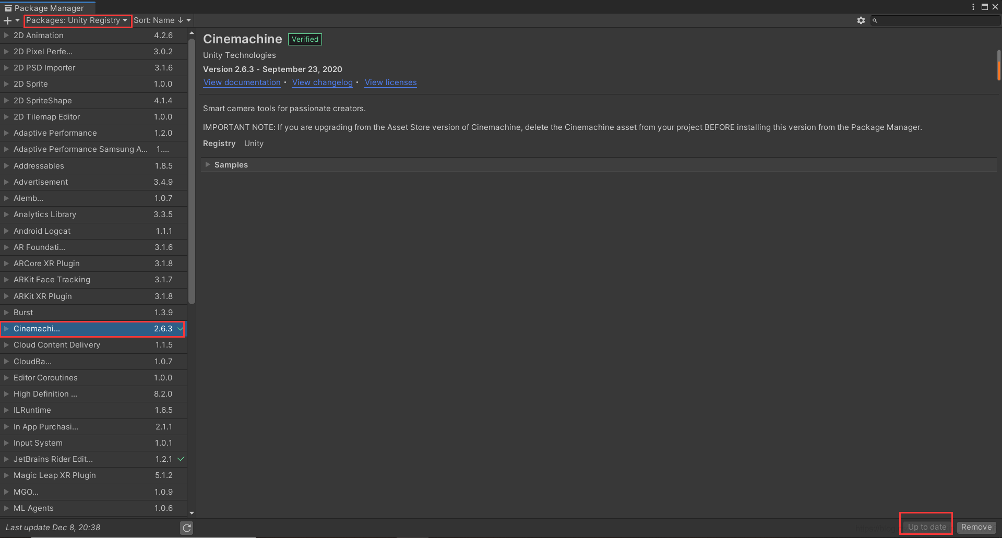Select the ARCore XR Plugin package
Image resolution: width=1002 pixels, height=538 pixels.
(x=94, y=264)
